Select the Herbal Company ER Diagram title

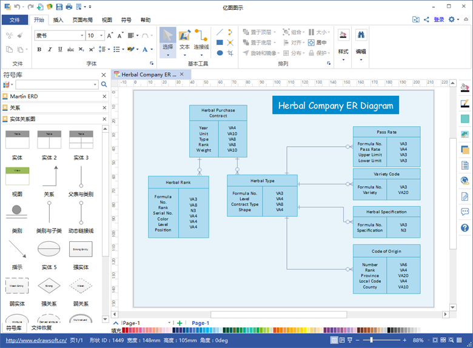click(335, 105)
